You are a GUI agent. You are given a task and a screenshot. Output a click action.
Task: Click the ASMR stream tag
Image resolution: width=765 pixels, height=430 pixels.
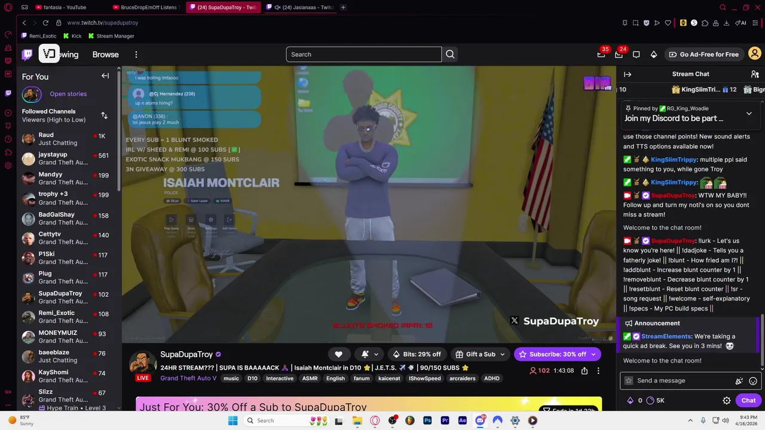[x=310, y=379]
